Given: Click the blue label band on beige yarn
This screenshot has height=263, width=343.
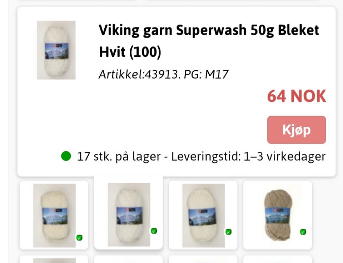Looking at the screenshot, I should click(277, 216).
